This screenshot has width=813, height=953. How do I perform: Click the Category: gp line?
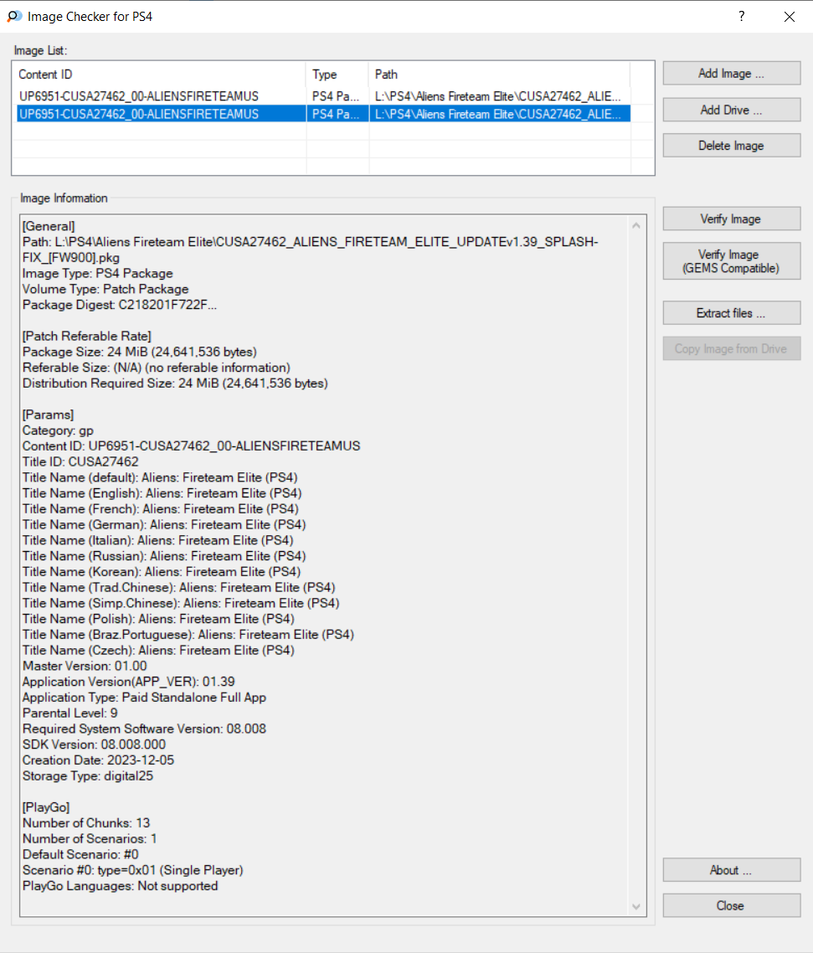point(59,430)
